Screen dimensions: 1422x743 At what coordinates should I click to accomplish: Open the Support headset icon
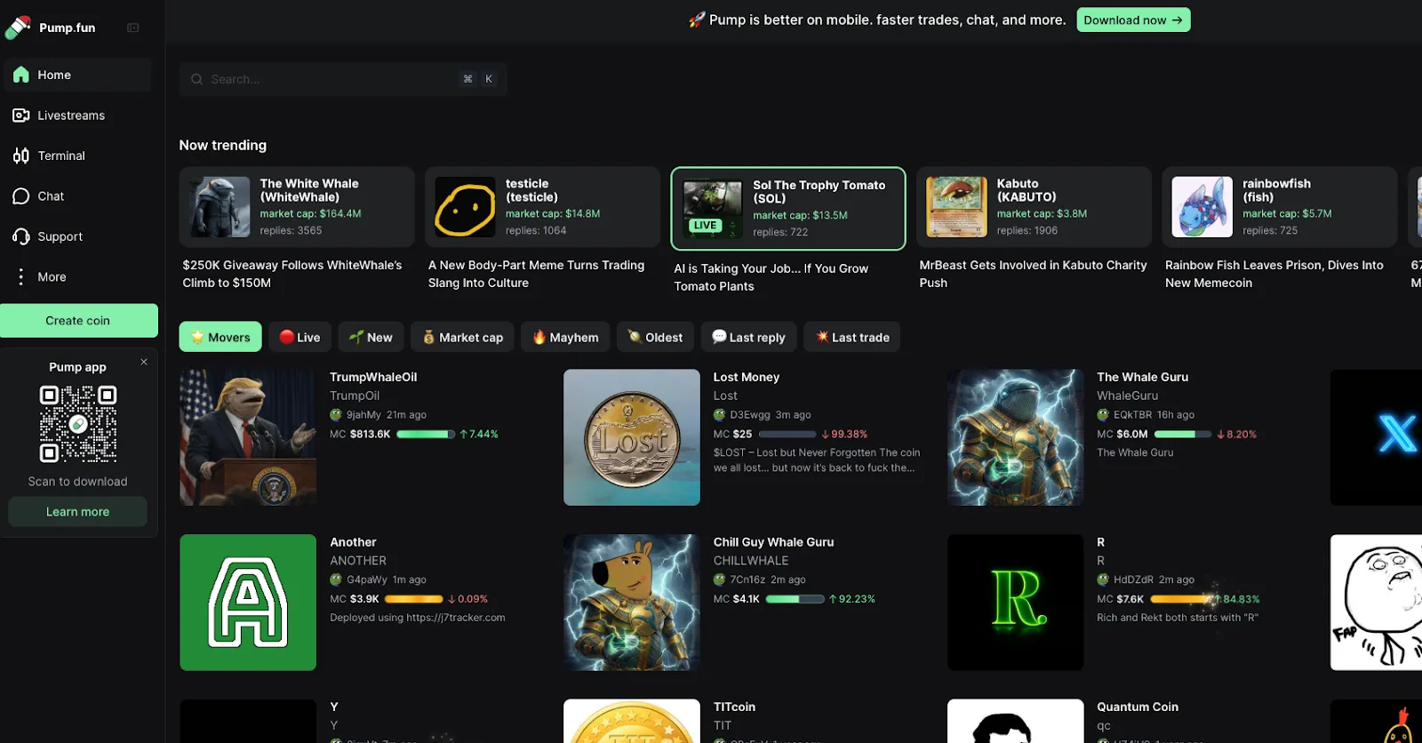click(x=21, y=236)
